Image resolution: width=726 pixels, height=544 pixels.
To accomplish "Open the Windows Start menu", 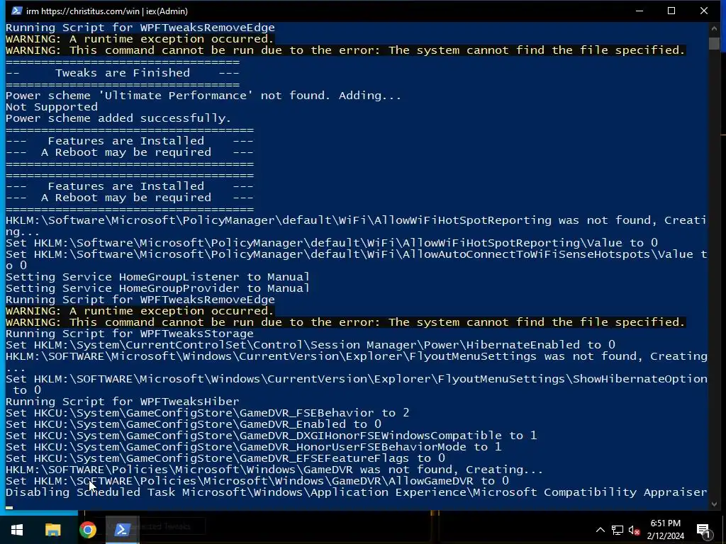I will click(x=17, y=530).
